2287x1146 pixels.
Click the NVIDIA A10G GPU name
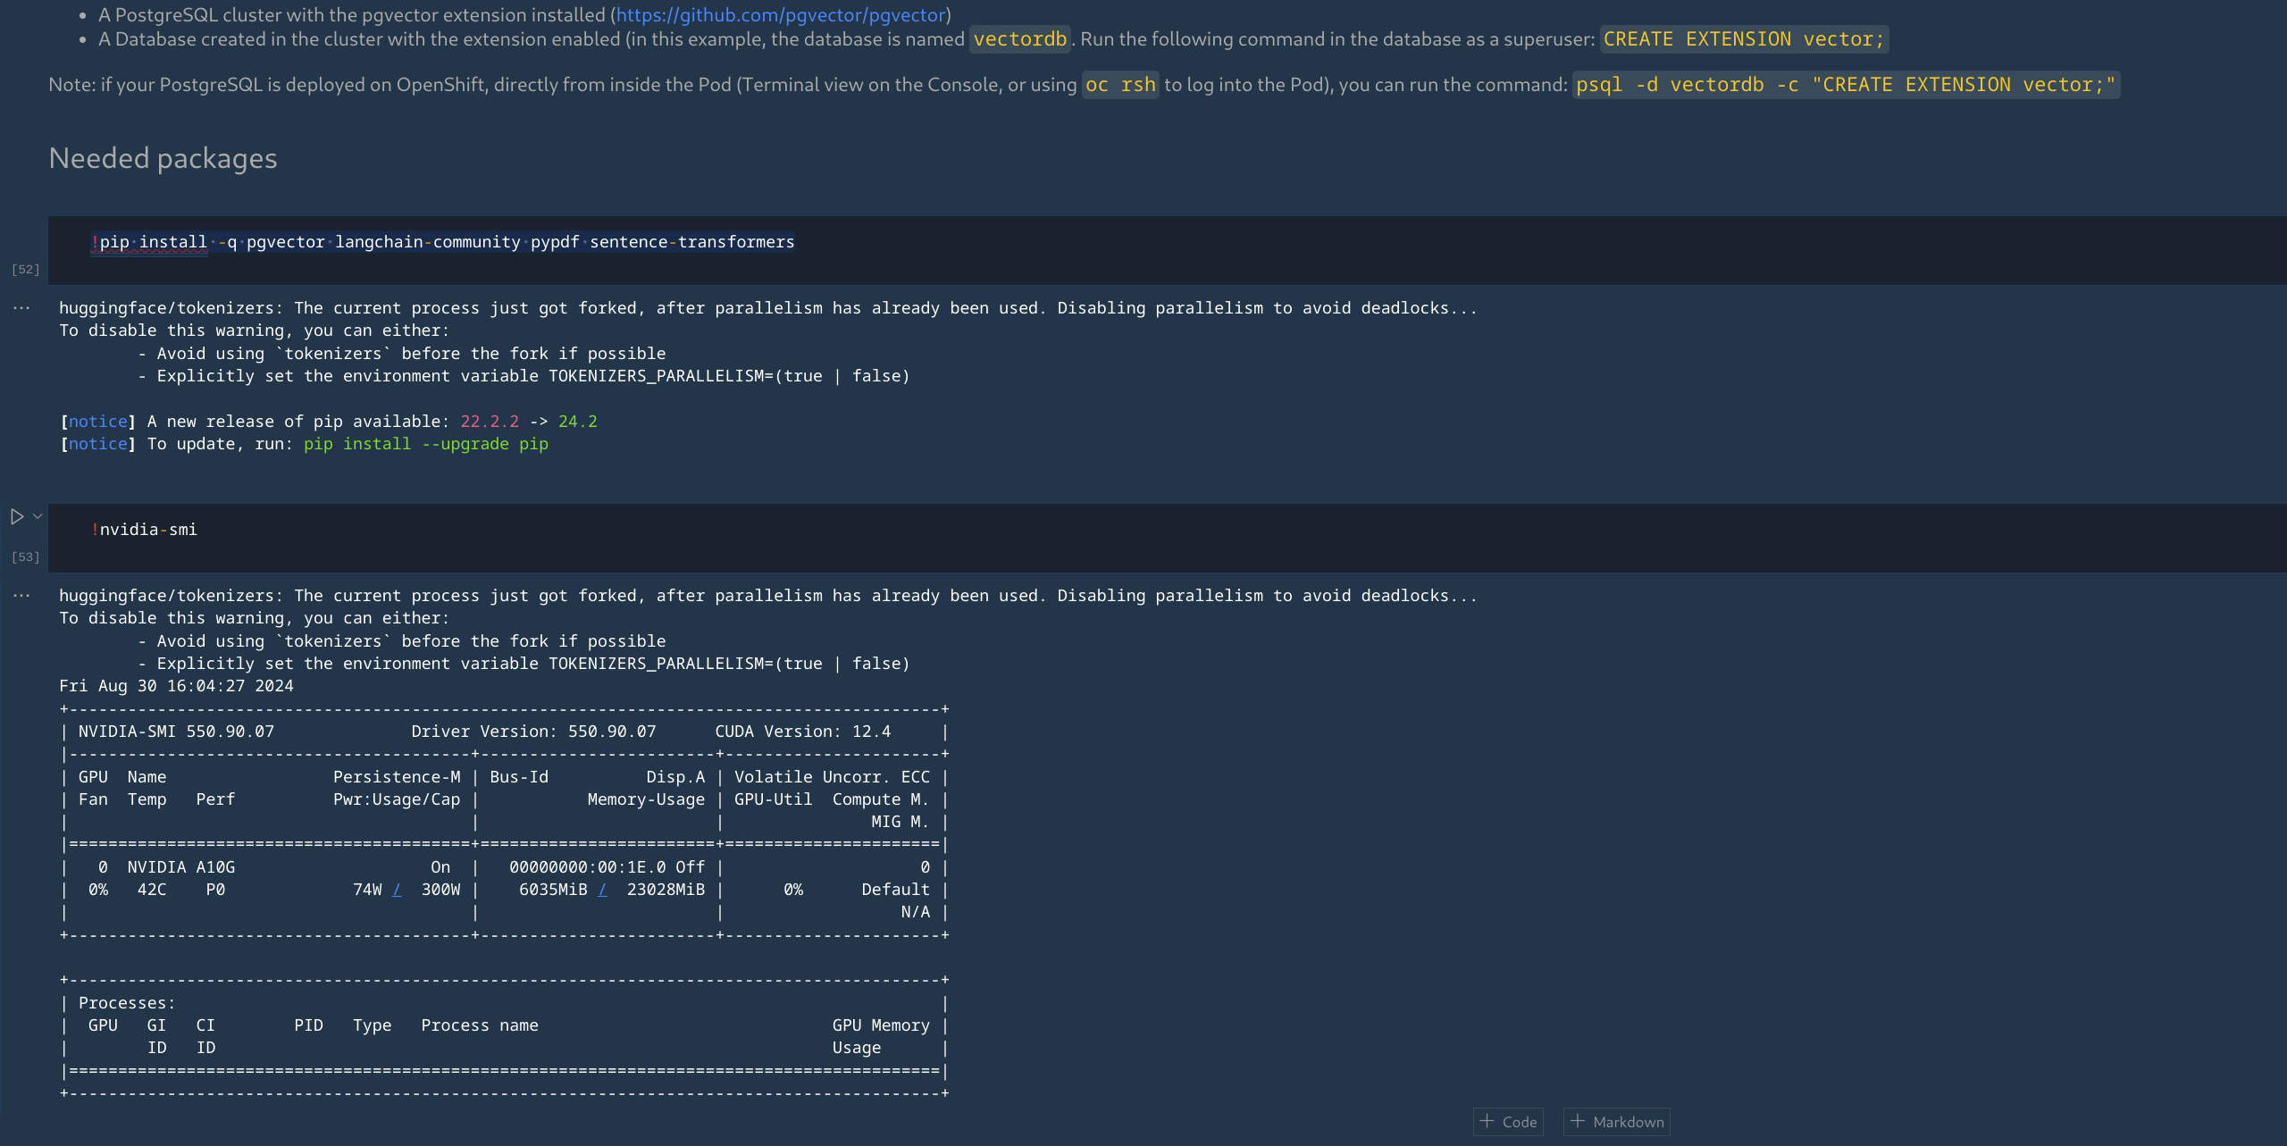181,867
